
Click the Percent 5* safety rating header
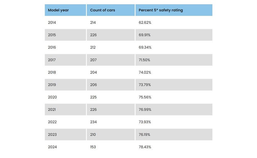161,10
